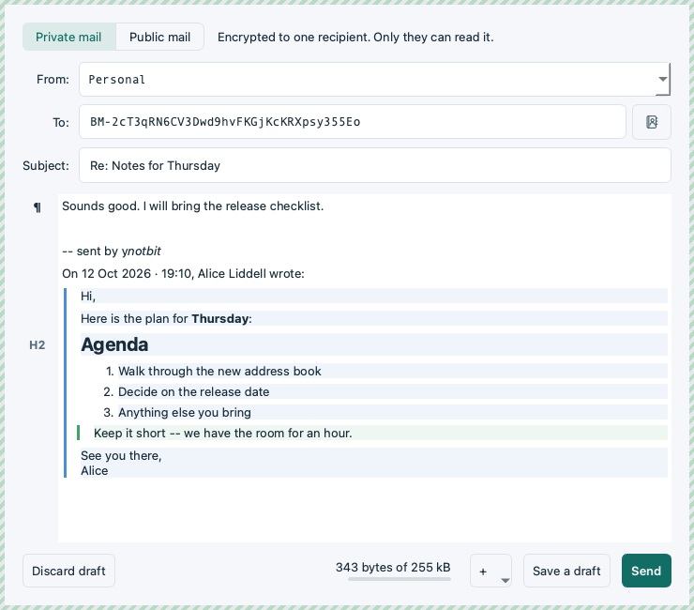Click the Discard draft button
Viewport: 694px width, 610px height.
tap(69, 571)
